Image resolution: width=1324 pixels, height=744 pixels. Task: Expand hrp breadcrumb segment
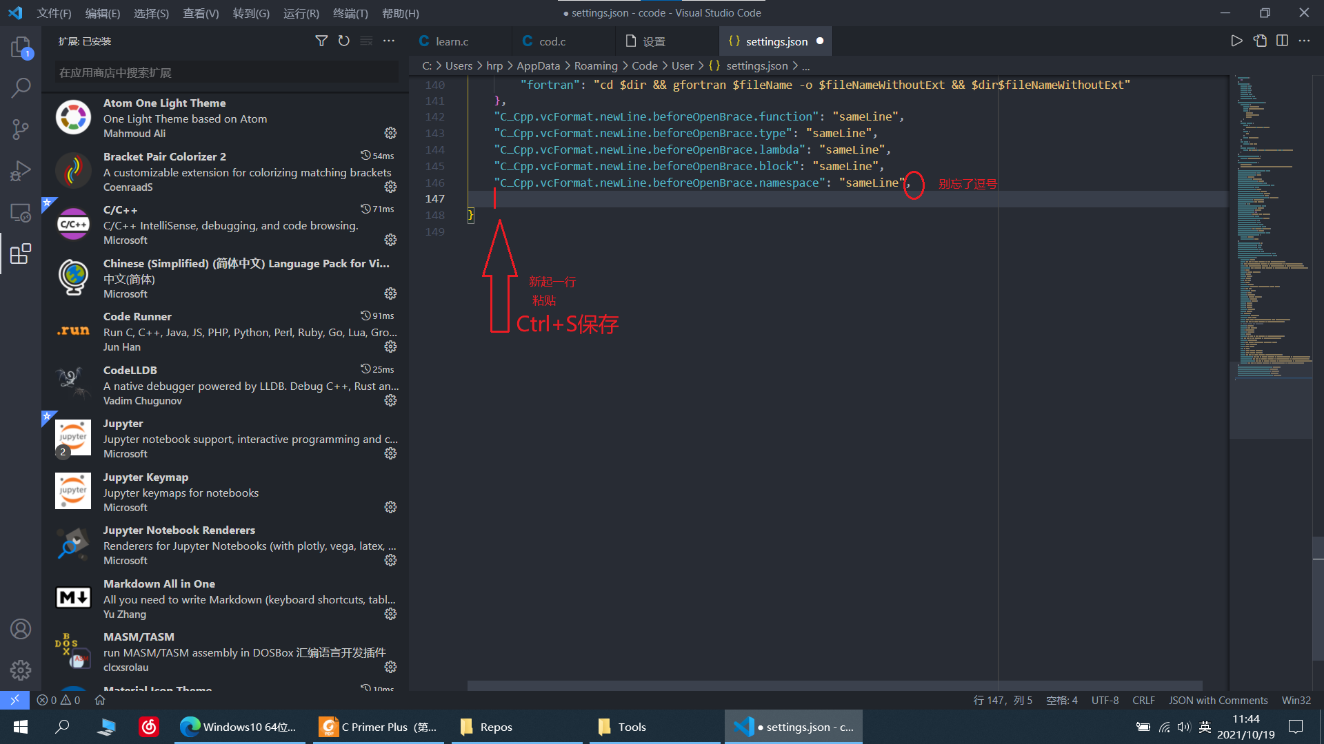494,65
